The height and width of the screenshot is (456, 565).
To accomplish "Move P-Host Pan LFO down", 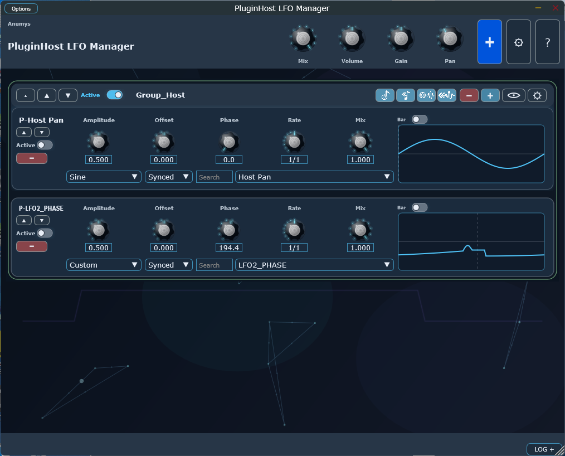I will [42, 132].
